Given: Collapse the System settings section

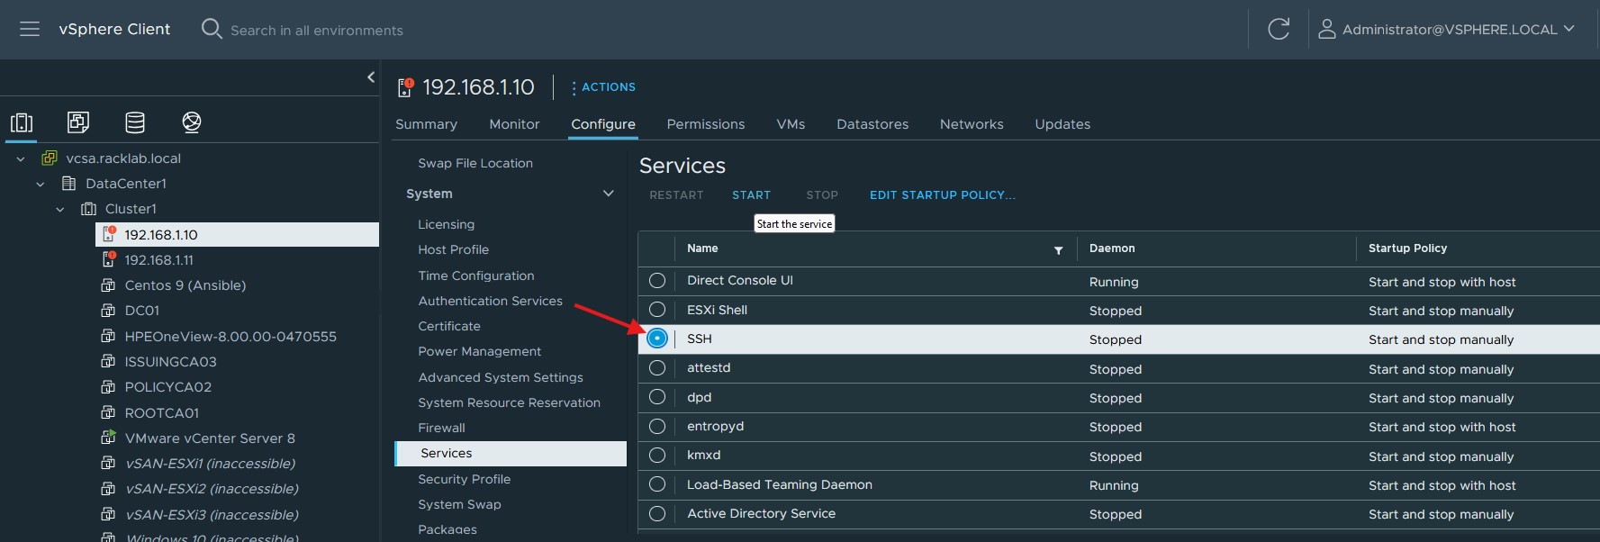Looking at the screenshot, I should point(609,194).
